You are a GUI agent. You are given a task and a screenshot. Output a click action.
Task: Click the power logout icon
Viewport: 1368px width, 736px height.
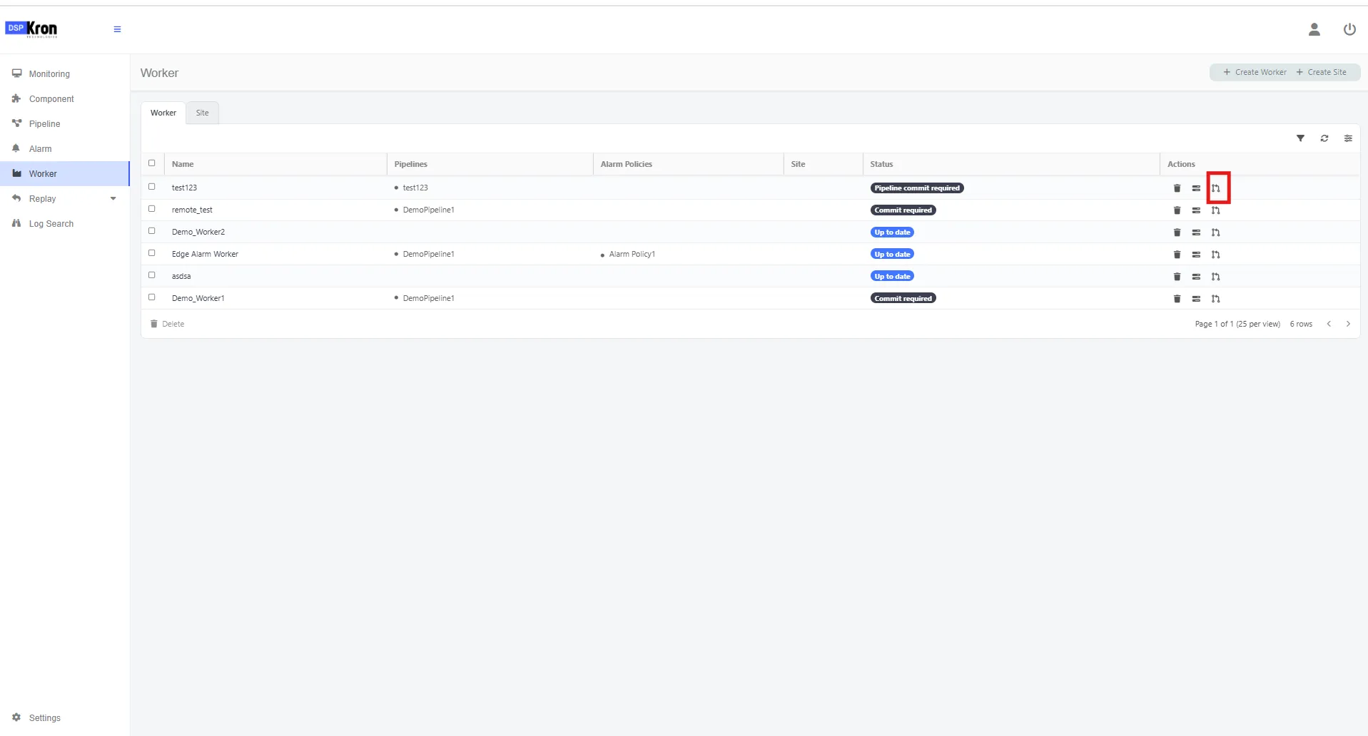pos(1349,29)
